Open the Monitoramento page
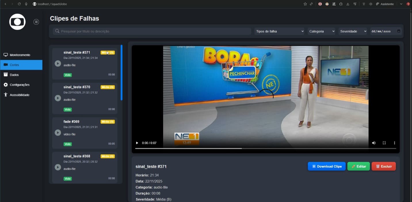This screenshot has height=202, width=412. click(x=21, y=55)
